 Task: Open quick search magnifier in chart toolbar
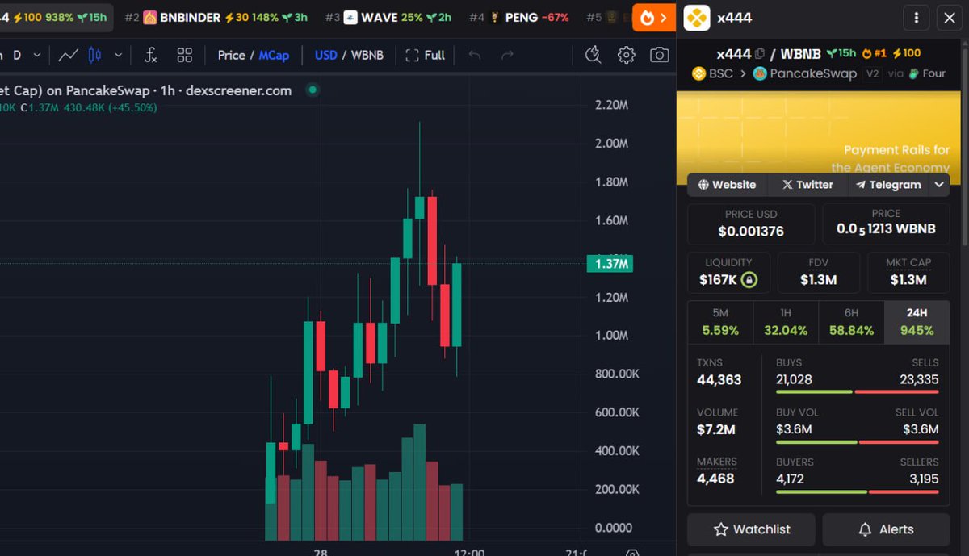(x=593, y=55)
